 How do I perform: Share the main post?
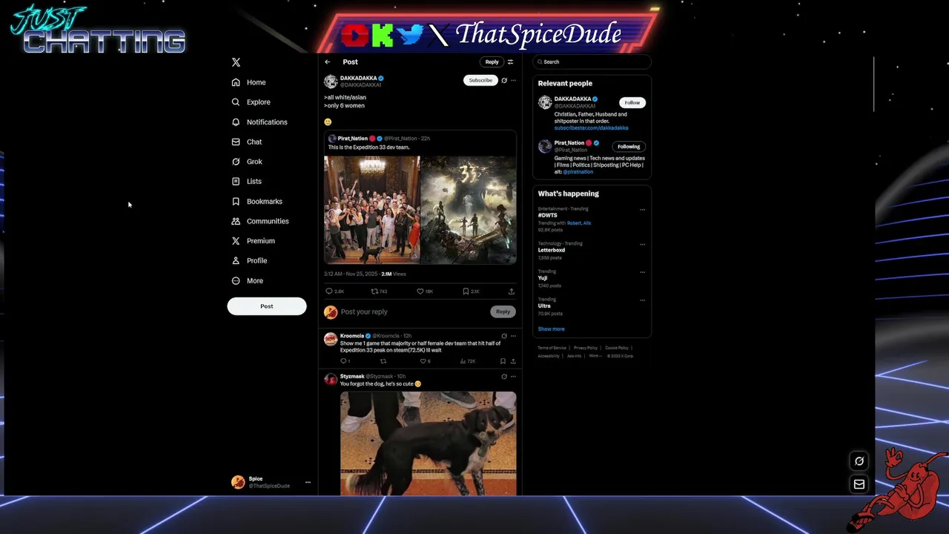[511, 291]
